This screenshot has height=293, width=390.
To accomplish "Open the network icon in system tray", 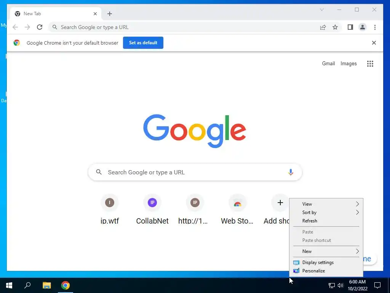I will tap(332, 285).
